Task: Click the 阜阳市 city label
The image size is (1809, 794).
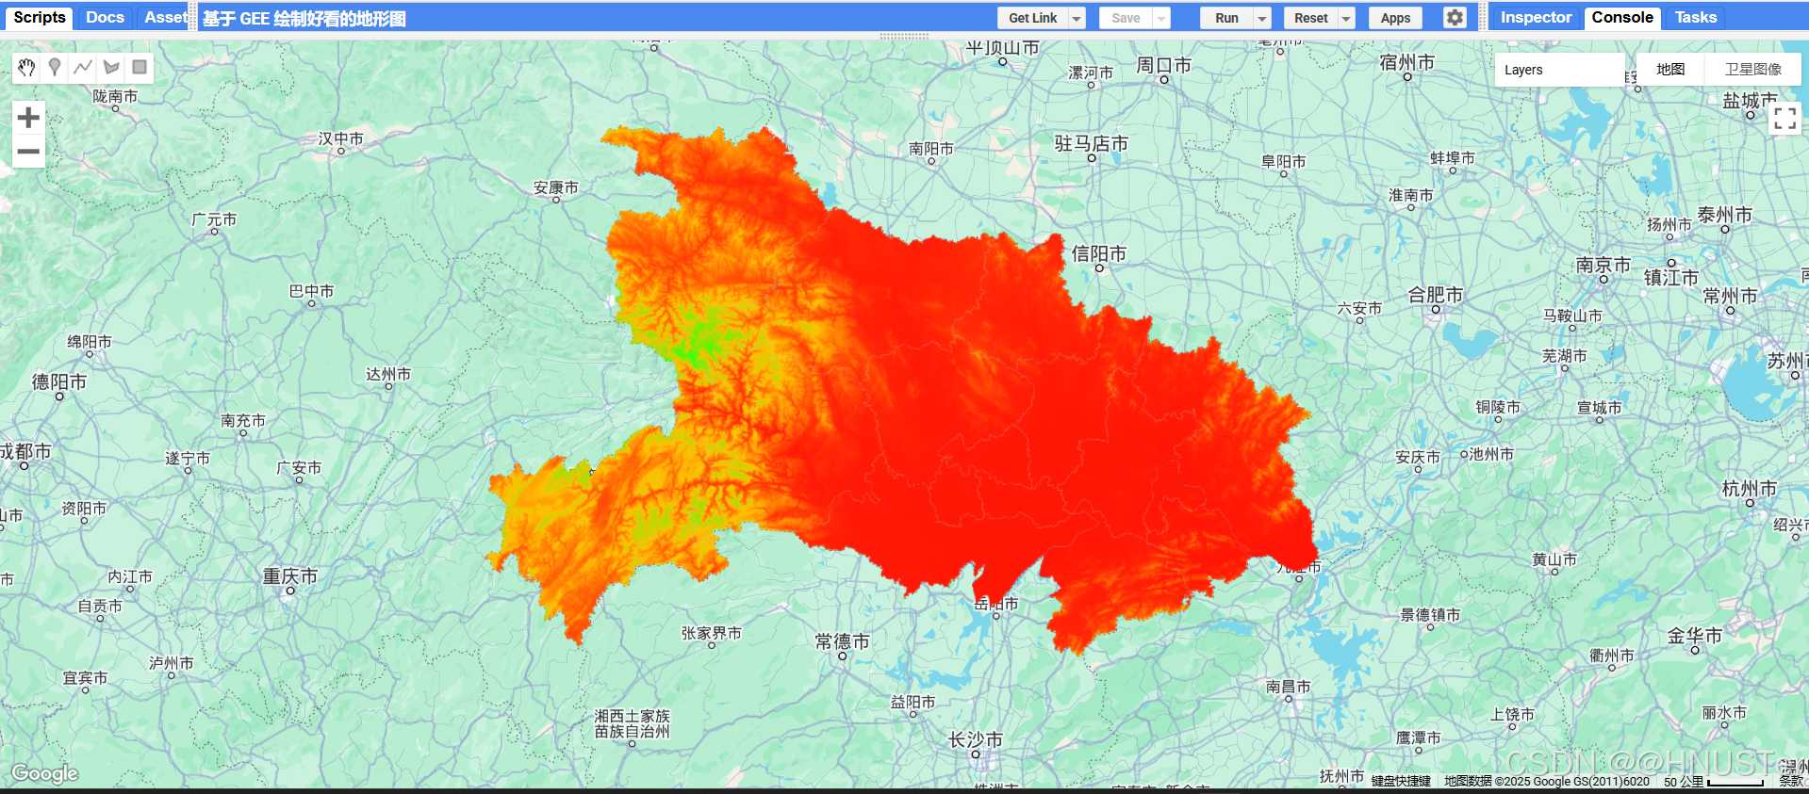Action: (x=1284, y=161)
